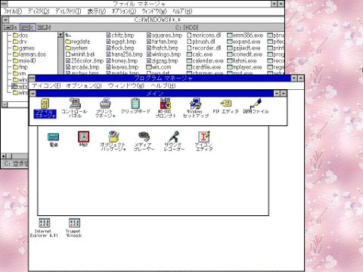Image resolution: width=363 pixels, height=272 pixels.
Task: Open the Program Manager アイコン(F) menu
Action: click(x=46, y=85)
